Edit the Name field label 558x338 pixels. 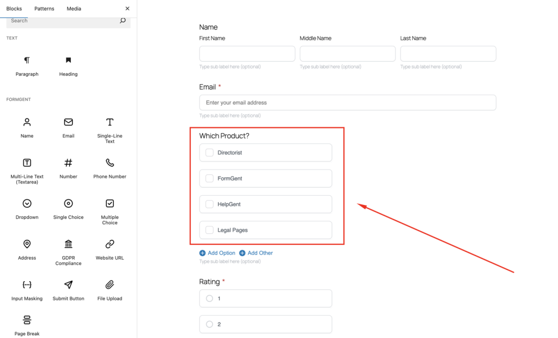(209, 27)
